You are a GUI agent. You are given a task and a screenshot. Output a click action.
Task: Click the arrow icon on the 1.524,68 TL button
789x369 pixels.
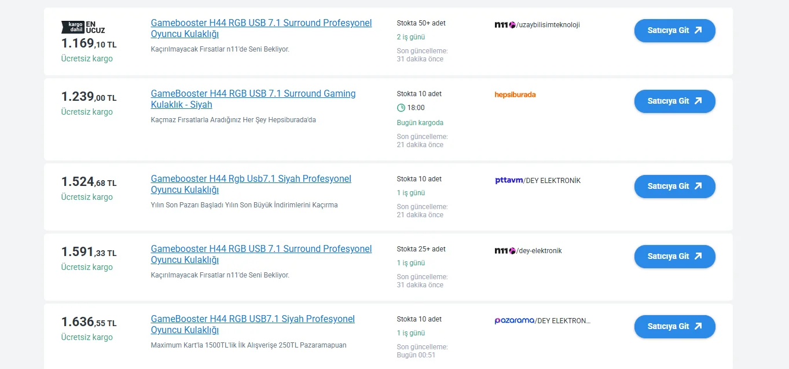[698, 186]
